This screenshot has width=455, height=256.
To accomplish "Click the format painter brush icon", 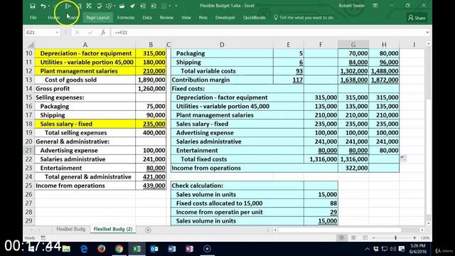I will [x=132, y=6].
